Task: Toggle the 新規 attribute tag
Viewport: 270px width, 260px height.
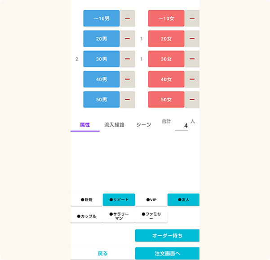Action: coord(86,200)
